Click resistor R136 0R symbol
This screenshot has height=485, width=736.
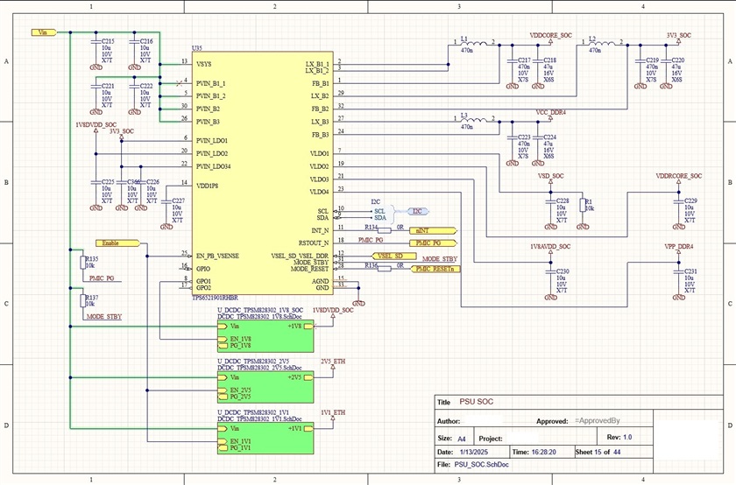[x=385, y=269]
